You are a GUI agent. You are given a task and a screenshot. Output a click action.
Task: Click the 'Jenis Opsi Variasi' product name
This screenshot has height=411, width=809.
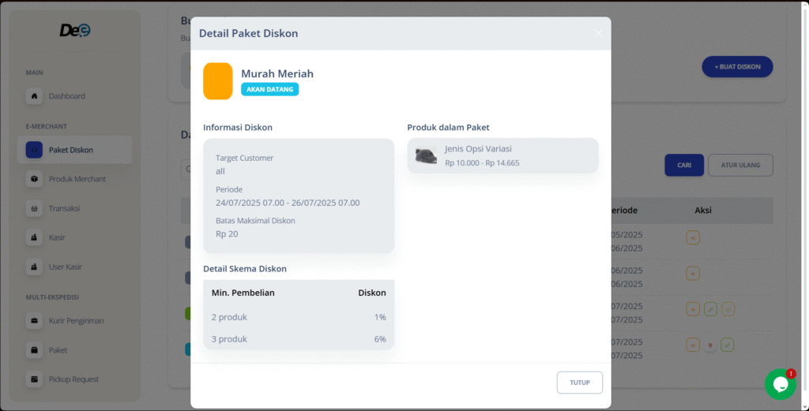coord(478,149)
